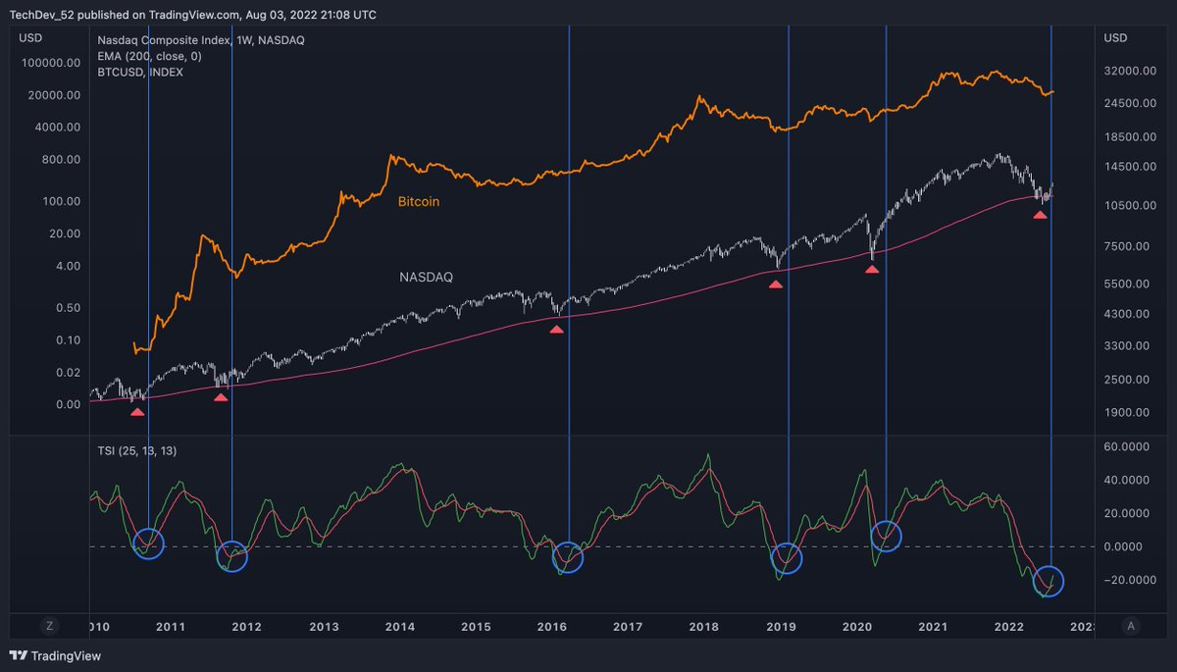Click the 4300.00 right axis value
The image size is (1177, 672).
pos(1124,313)
